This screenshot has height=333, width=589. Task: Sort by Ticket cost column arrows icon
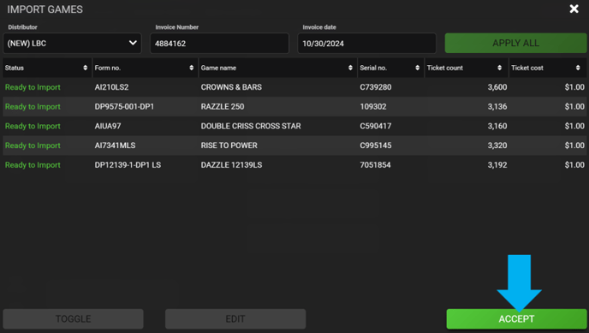[x=578, y=68]
